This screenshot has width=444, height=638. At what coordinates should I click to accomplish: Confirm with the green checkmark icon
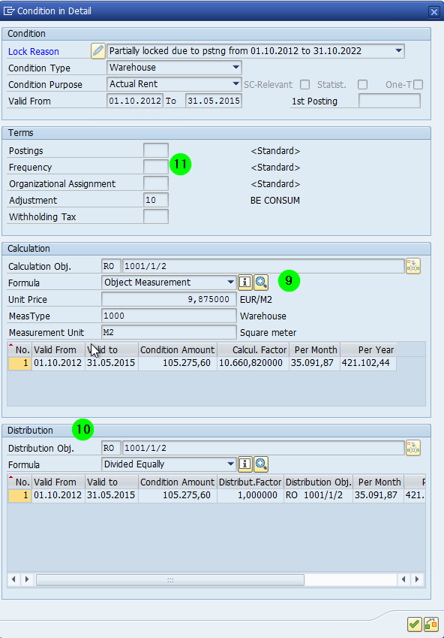414,624
